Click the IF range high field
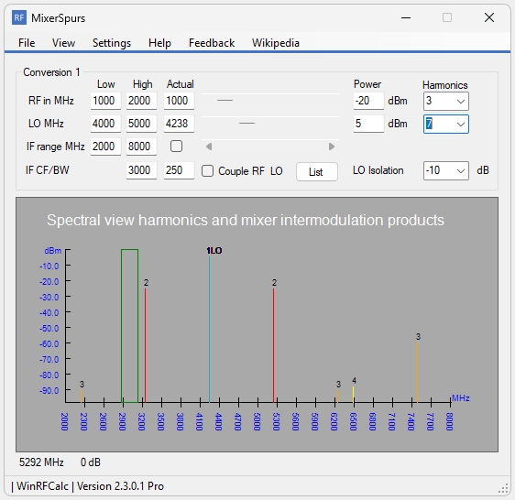The width and height of the screenshot is (515, 500). 141,147
